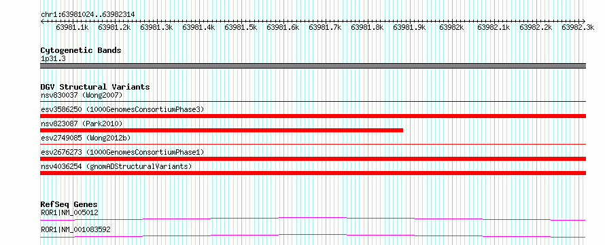Click the nsv823087 (Park2010) red bar
Viewport: 605px width, 245px height.
(222, 130)
